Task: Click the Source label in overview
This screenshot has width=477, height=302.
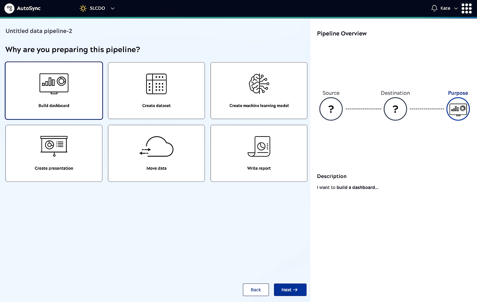Action: (331, 93)
